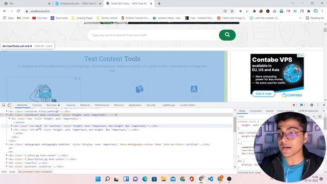Open the DevTools Lighthouse tab

pyautogui.click(x=169, y=105)
